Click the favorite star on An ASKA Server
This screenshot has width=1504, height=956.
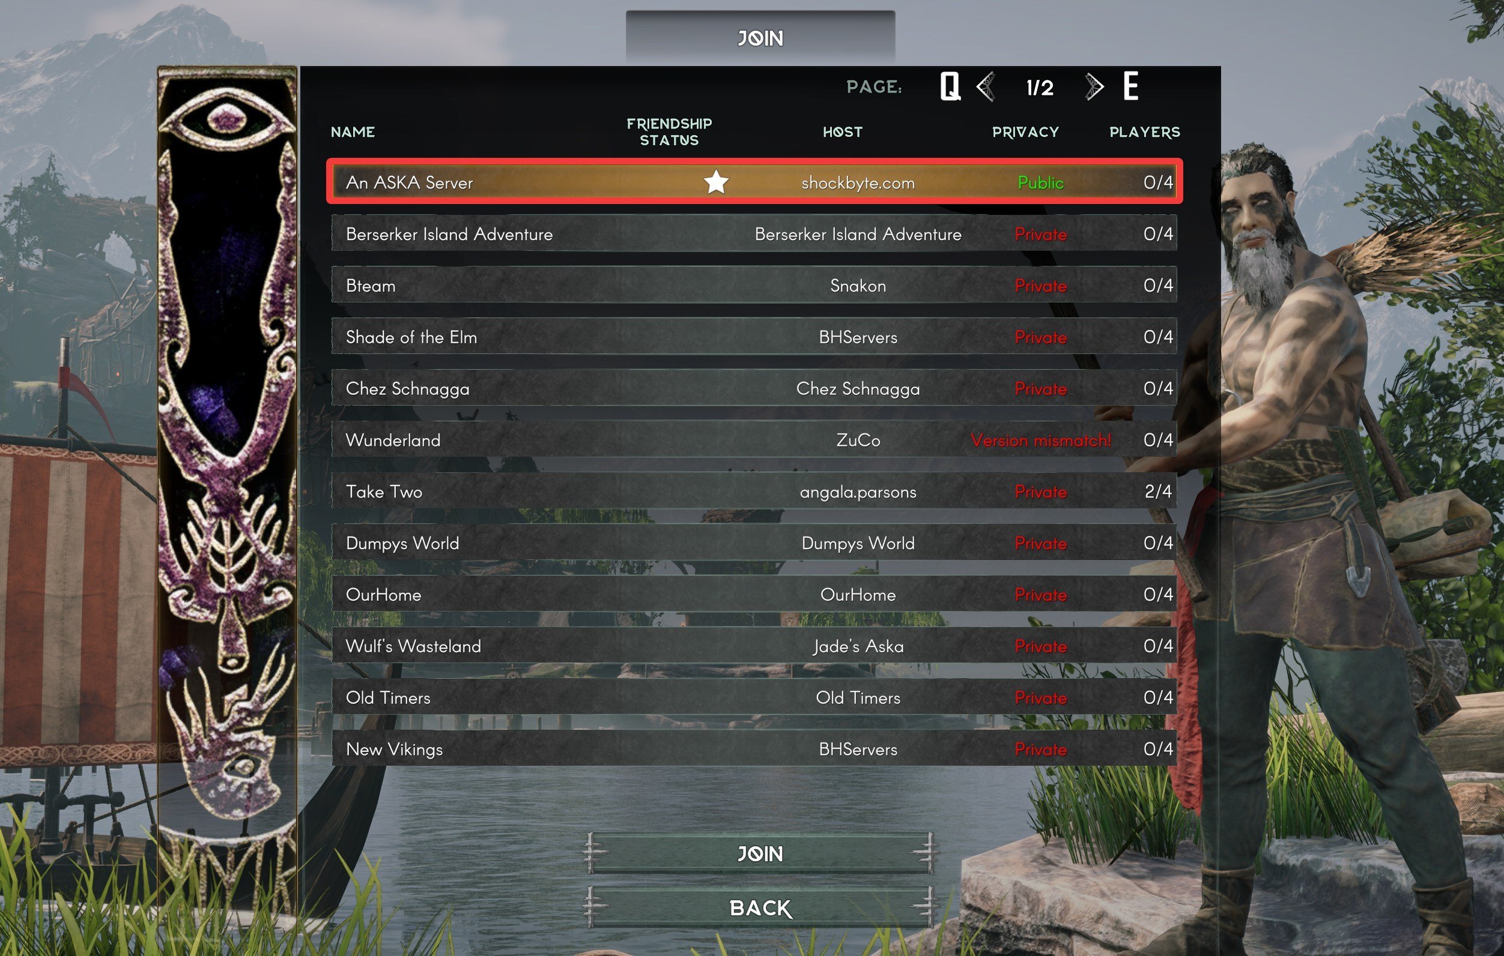(716, 182)
